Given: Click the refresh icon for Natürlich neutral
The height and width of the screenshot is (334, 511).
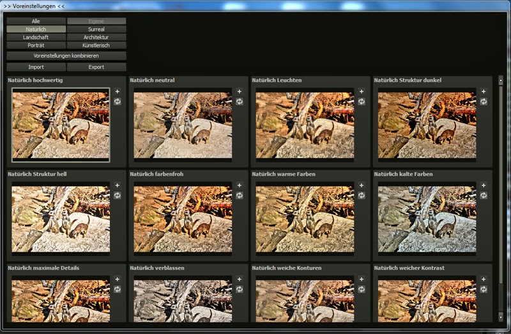Looking at the screenshot, I should tap(239, 102).
